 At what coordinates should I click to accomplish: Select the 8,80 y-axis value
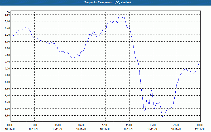tap(8, 15)
